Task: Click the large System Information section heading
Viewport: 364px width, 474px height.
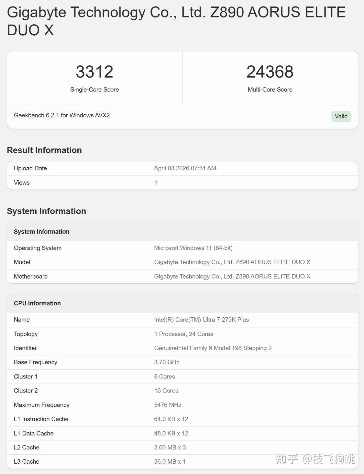Action: coord(47,211)
